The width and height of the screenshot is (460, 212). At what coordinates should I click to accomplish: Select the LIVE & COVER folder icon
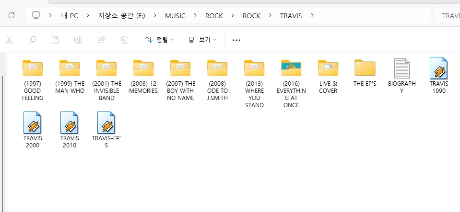point(328,68)
